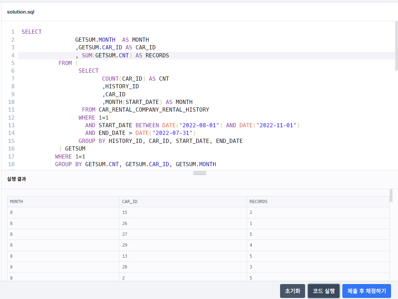Click the "2022-11-01" date string
Image resolution: width=398 pixels, height=299 pixels.
pos(276,125)
